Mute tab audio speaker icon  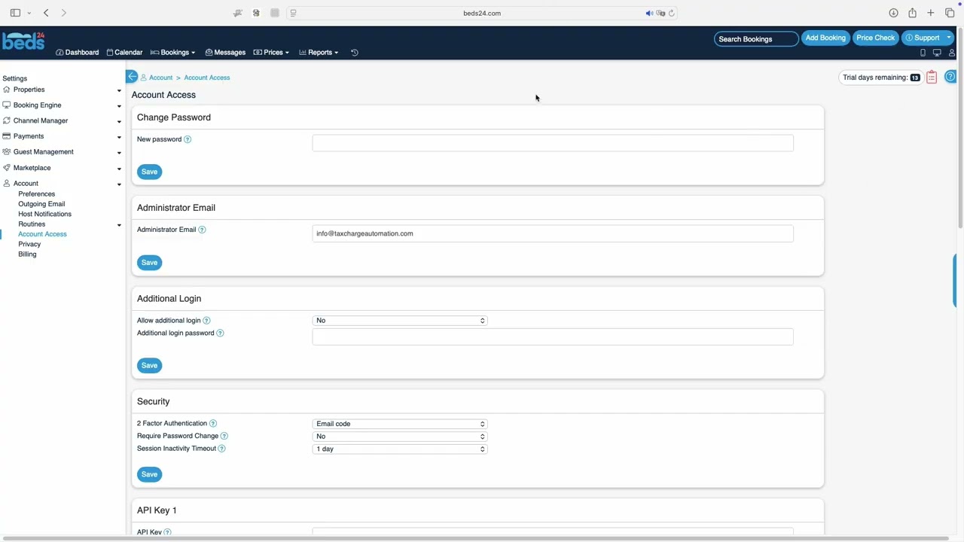point(649,13)
